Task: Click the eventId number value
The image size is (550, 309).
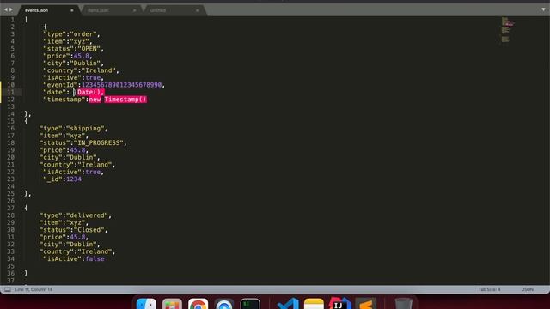Action: click(121, 85)
